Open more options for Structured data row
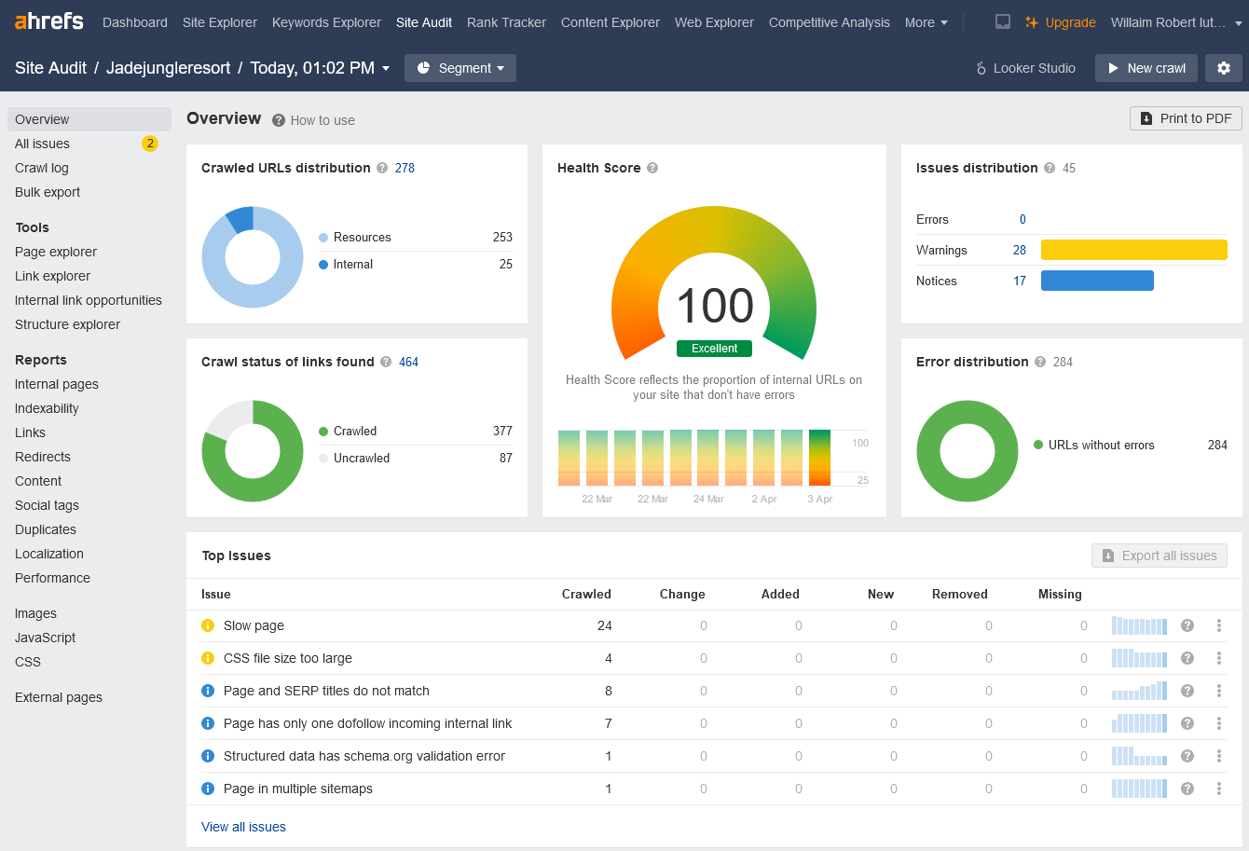Image resolution: width=1249 pixels, height=851 pixels. tap(1218, 756)
